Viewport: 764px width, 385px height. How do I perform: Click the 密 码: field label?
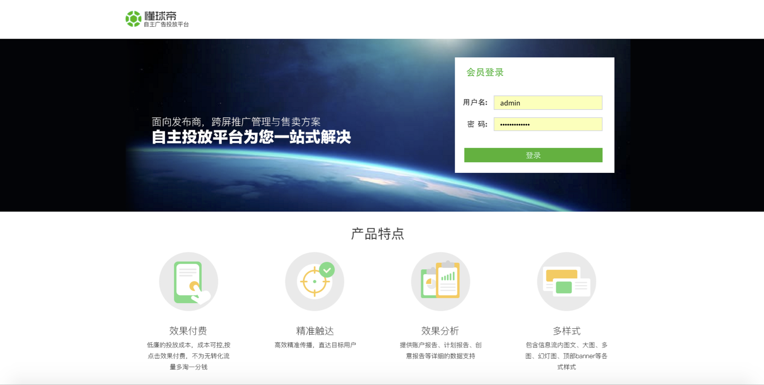pyautogui.click(x=477, y=124)
